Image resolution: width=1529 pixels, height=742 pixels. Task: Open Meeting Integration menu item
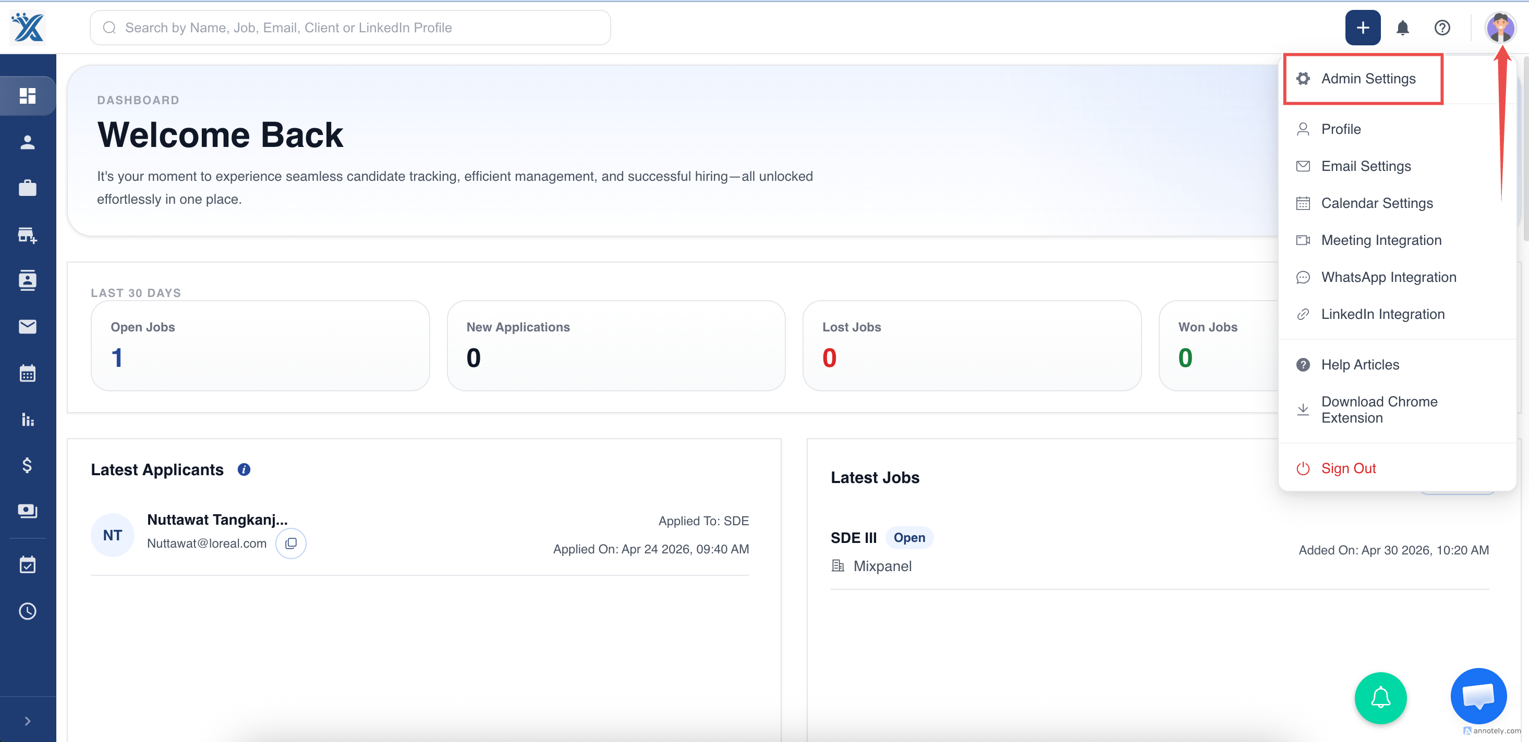pos(1397,240)
